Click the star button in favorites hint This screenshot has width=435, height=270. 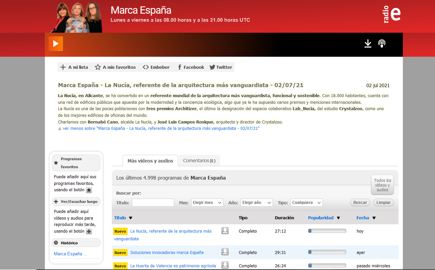click(89, 190)
